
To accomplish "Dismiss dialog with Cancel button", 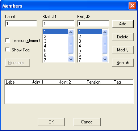I will click(x=87, y=122).
